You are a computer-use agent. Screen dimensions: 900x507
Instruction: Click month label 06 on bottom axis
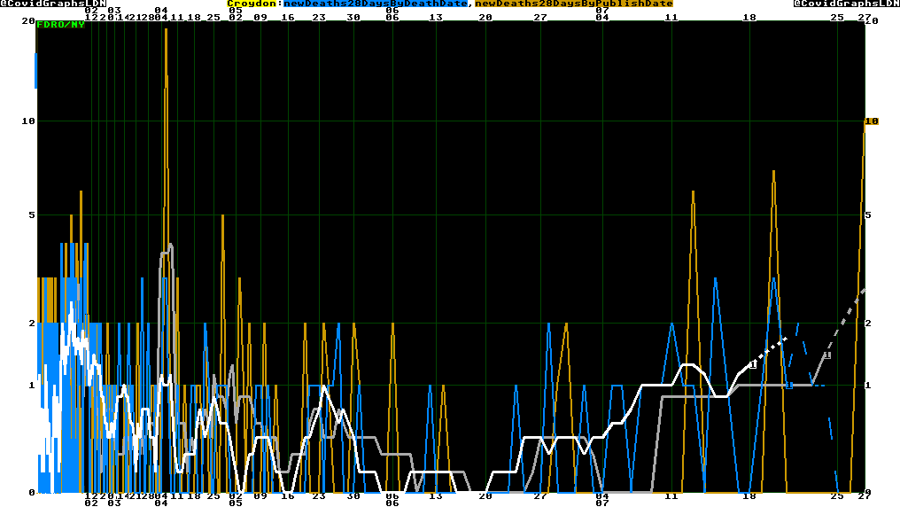click(x=392, y=503)
